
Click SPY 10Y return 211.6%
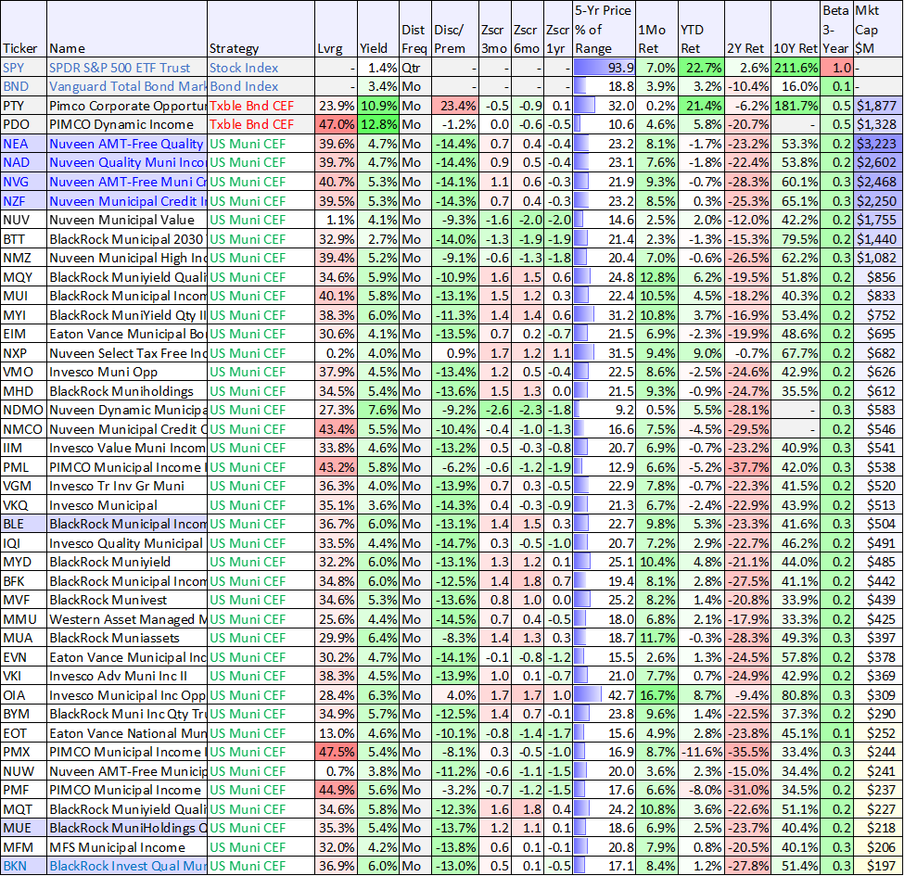[x=796, y=68]
